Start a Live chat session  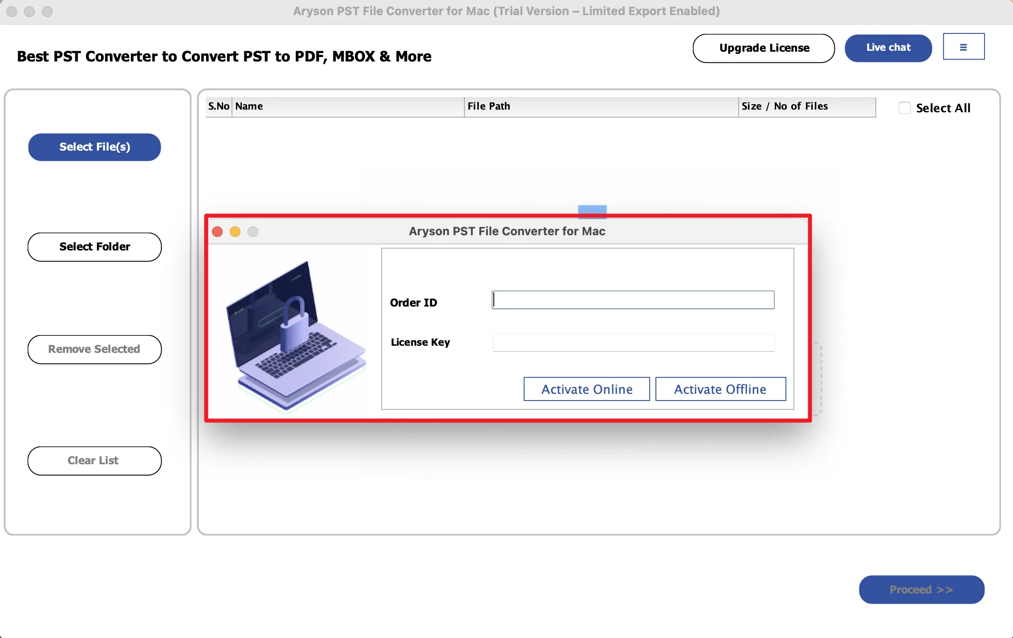click(x=888, y=48)
